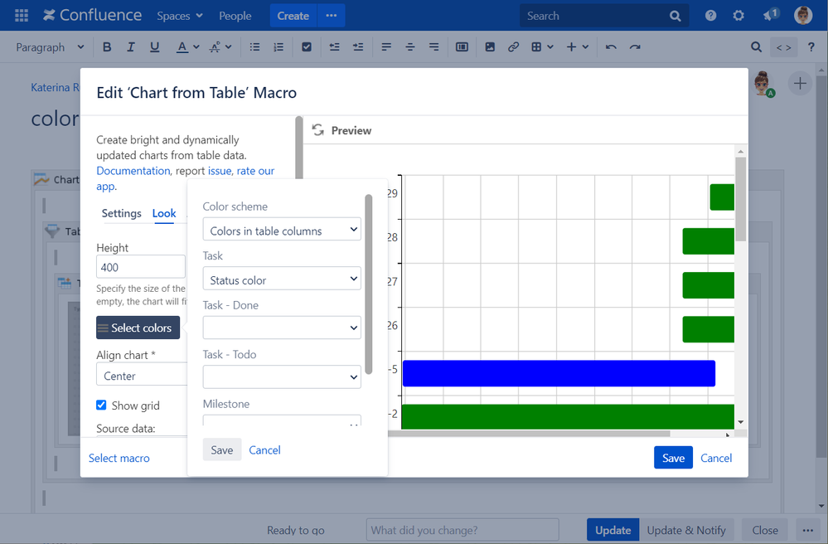Click the Select macro link

119,458
